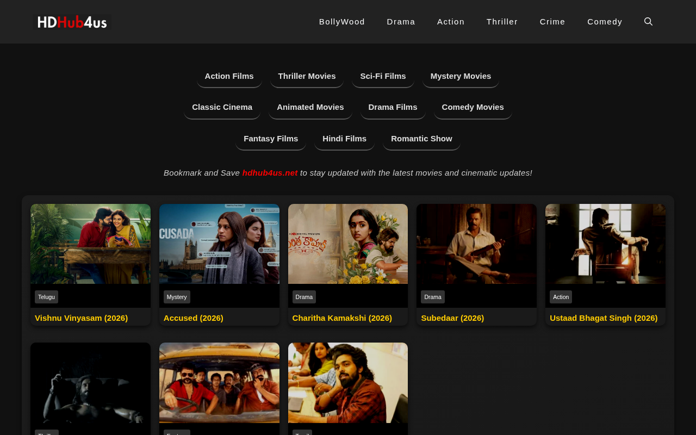Click the Action Films button

point(229,76)
